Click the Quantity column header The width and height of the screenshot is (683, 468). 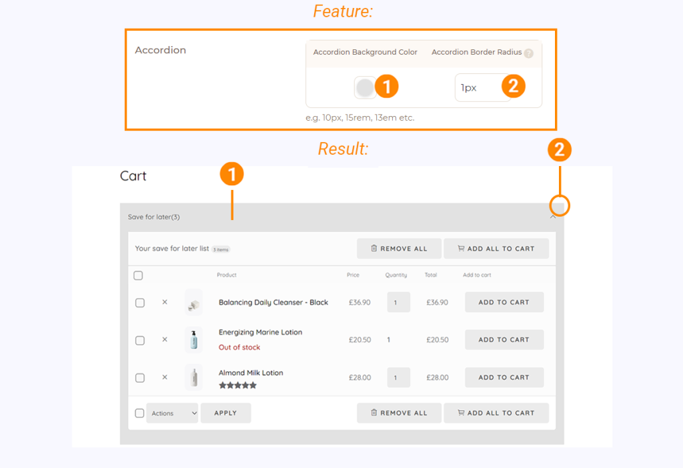coord(396,275)
